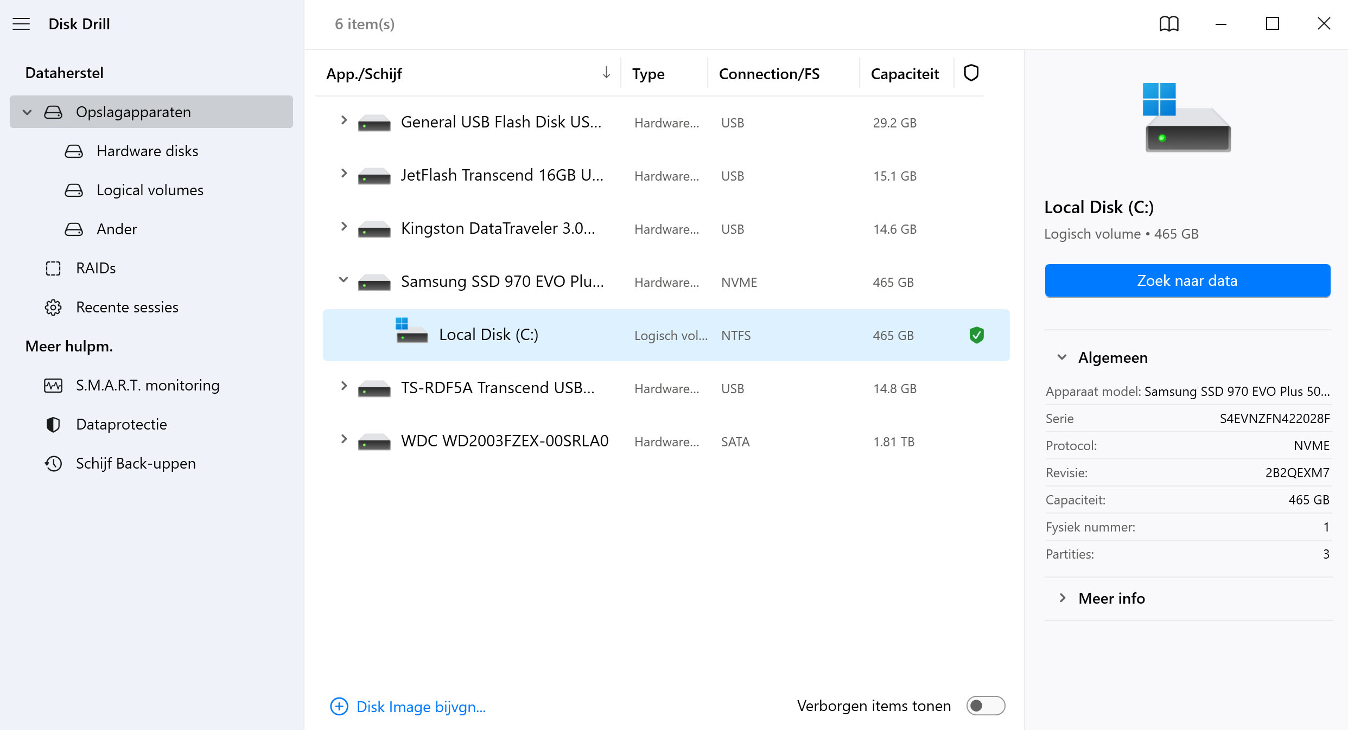Click Logisch volume • 465 GB subtitle
The height and width of the screenshot is (730, 1348).
(1121, 234)
